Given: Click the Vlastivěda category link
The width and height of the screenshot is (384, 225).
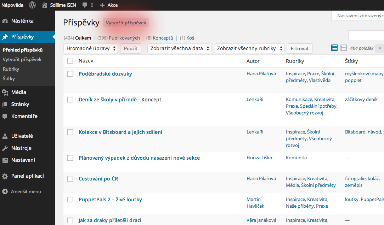Looking at the screenshot, I should [x=320, y=81].
